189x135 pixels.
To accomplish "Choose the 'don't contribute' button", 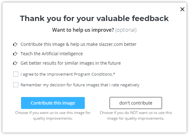I will (x=136, y=103).
